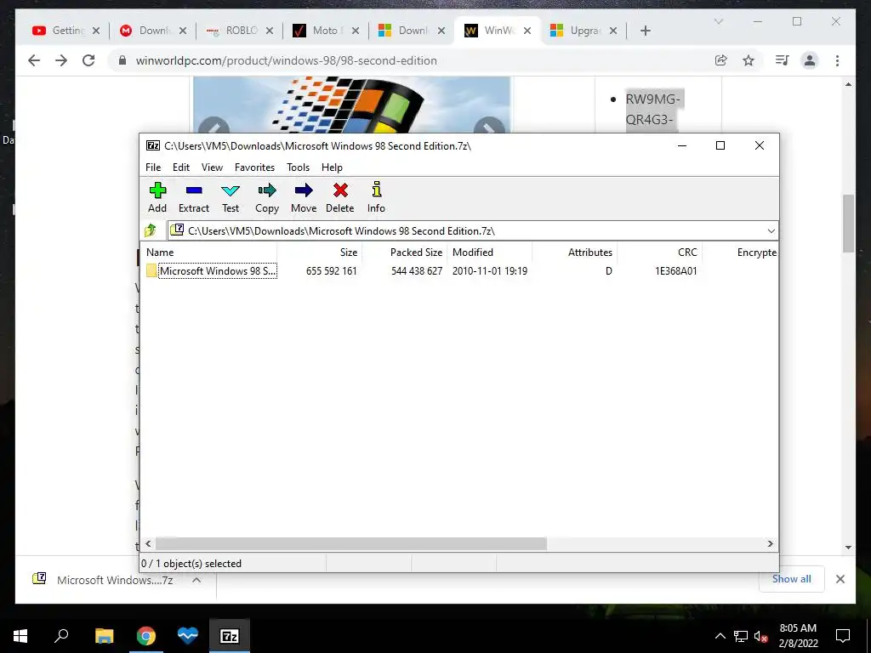This screenshot has height=653, width=871.
Task: Open the notification center icon
Action: pos(843,636)
